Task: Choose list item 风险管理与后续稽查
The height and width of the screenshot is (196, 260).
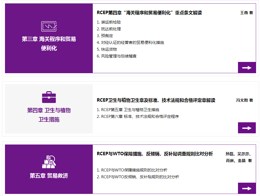Action: [x=117, y=56]
